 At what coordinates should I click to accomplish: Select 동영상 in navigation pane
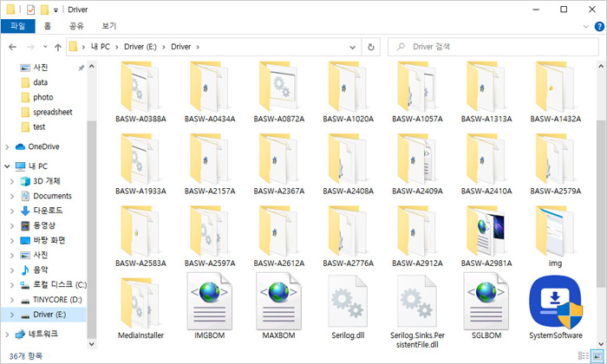(44, 225)
